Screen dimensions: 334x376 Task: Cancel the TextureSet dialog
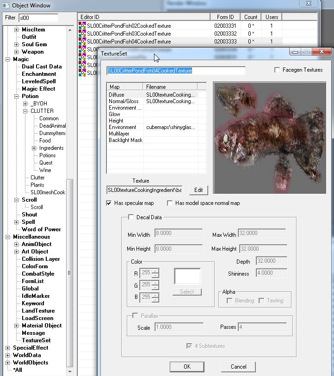pos(238,367)
